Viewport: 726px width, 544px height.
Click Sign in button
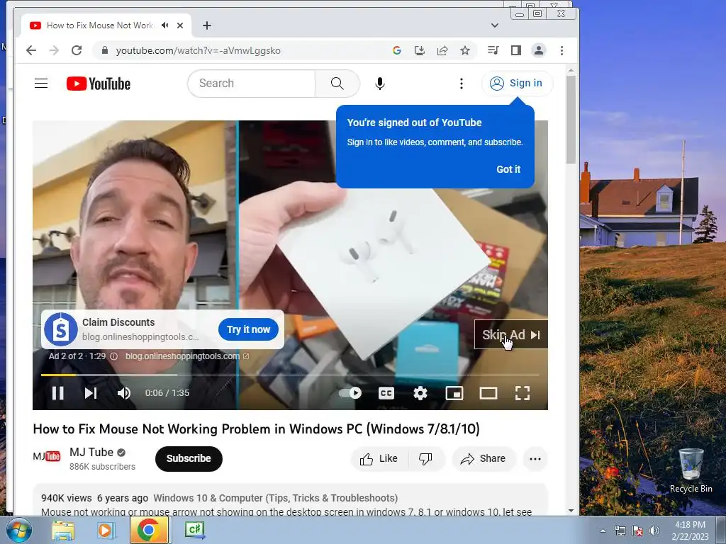tap(517, 84)
